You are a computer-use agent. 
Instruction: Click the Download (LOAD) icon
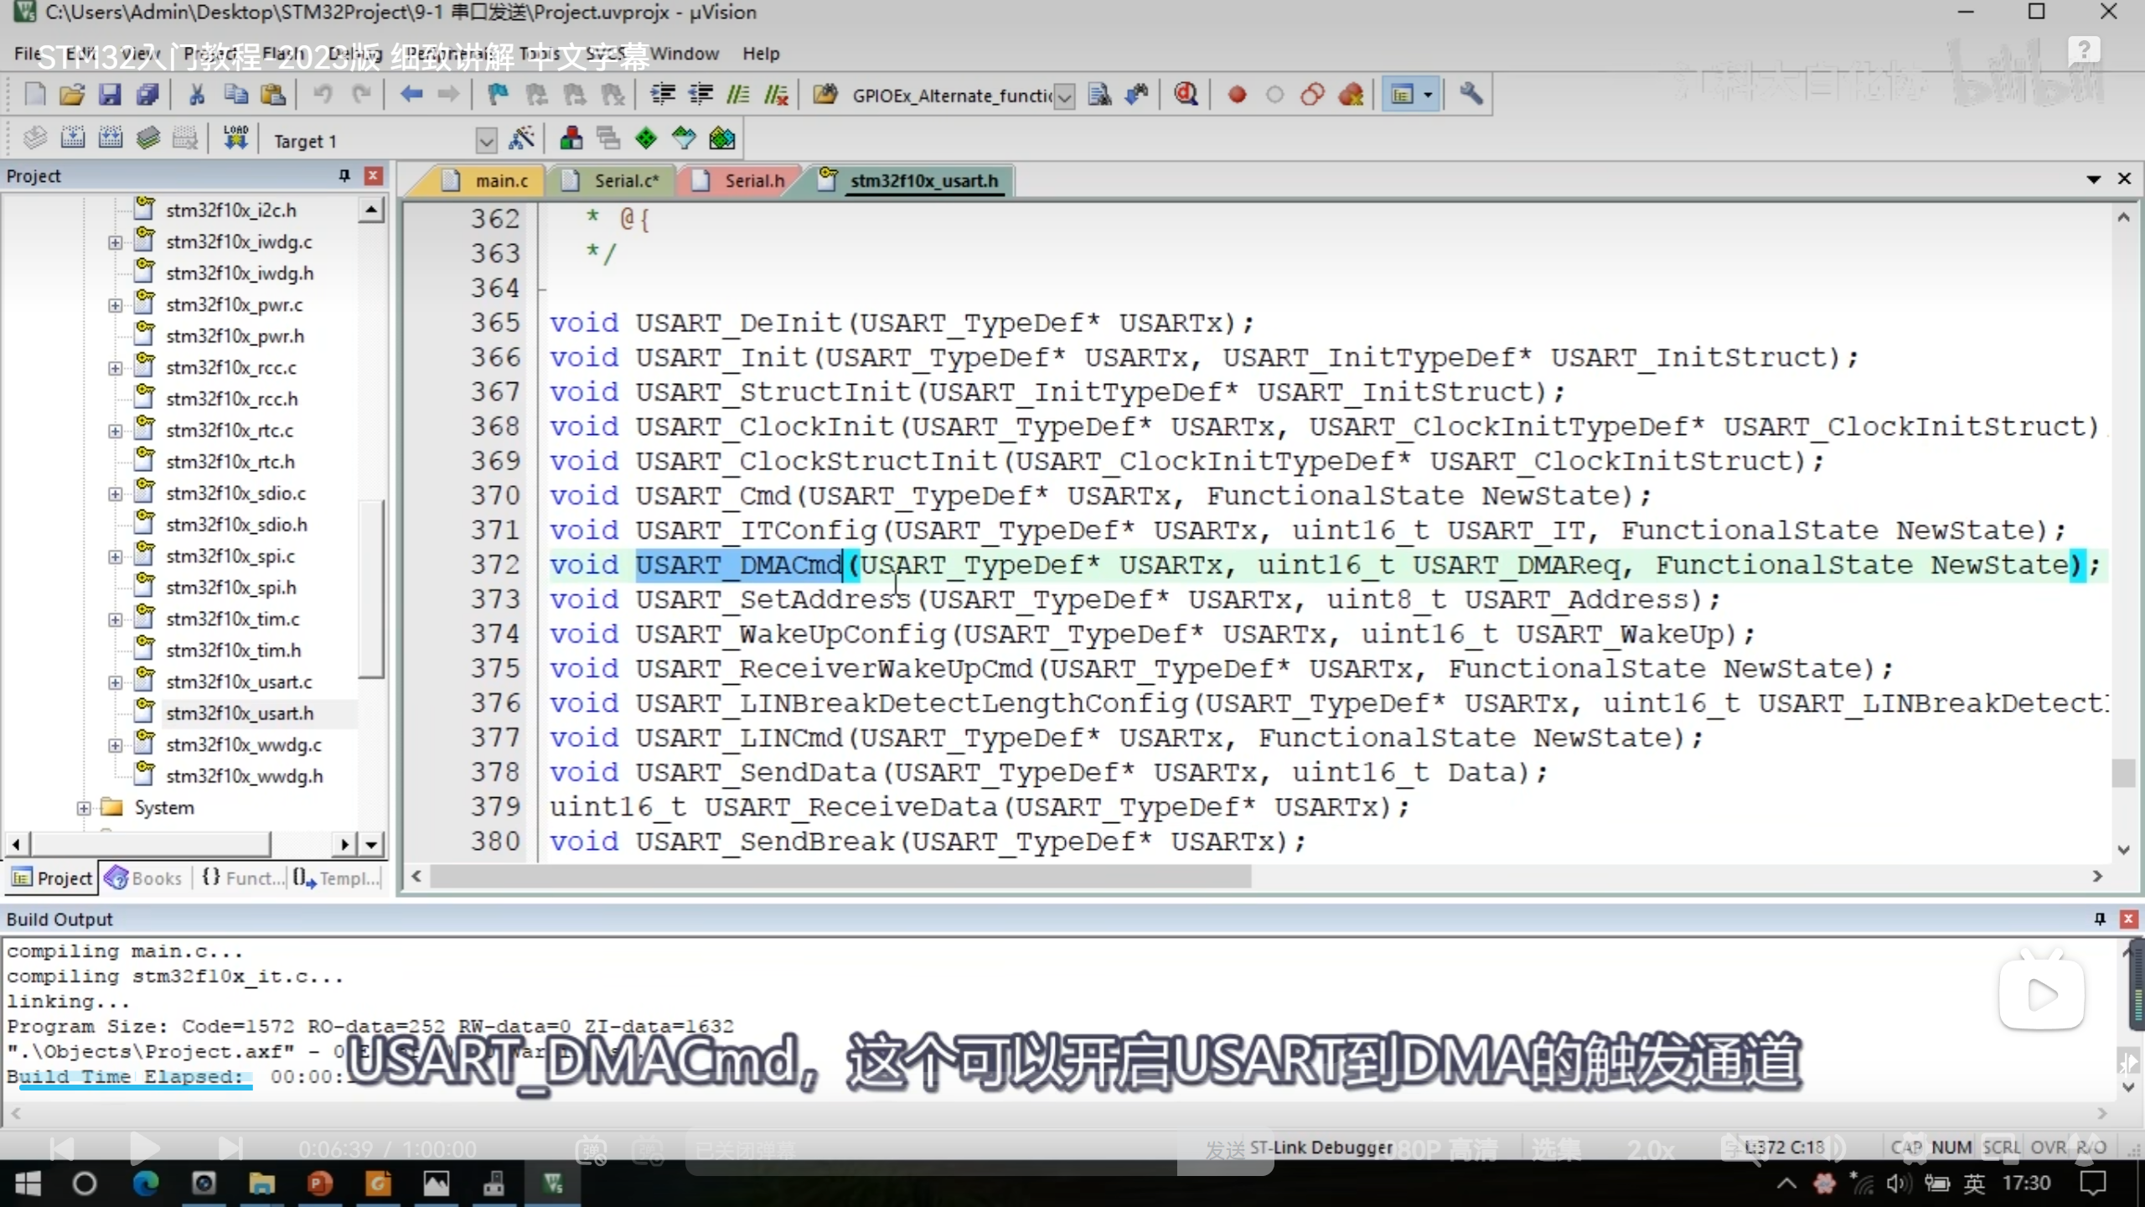[235, 138]
